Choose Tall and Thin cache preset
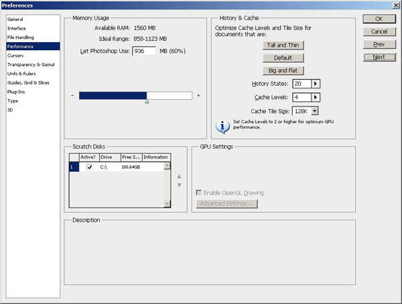The image size is (402, 304). click(283, 45)
